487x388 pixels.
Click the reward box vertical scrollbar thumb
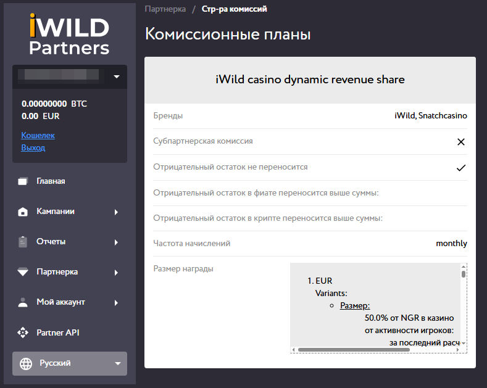(x=464, y=274)
